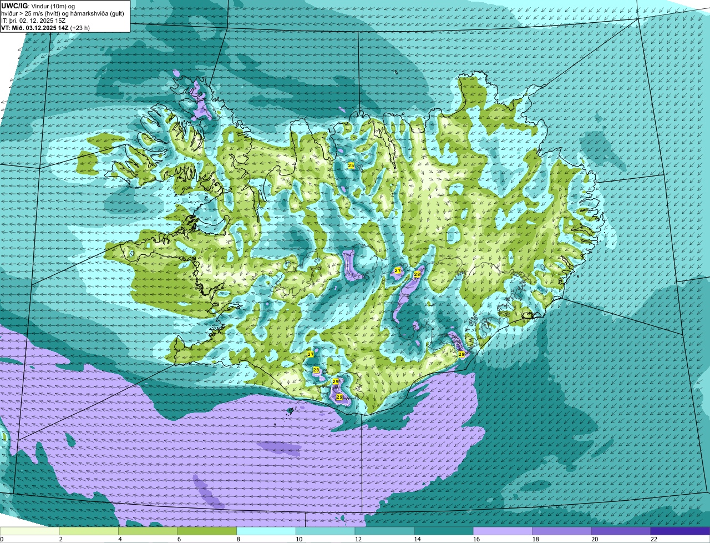Screen dimensions: 710x543
Task: Click the "UWC/IG: Vindur (10m) og" title line
Action: tap(38, 6)
